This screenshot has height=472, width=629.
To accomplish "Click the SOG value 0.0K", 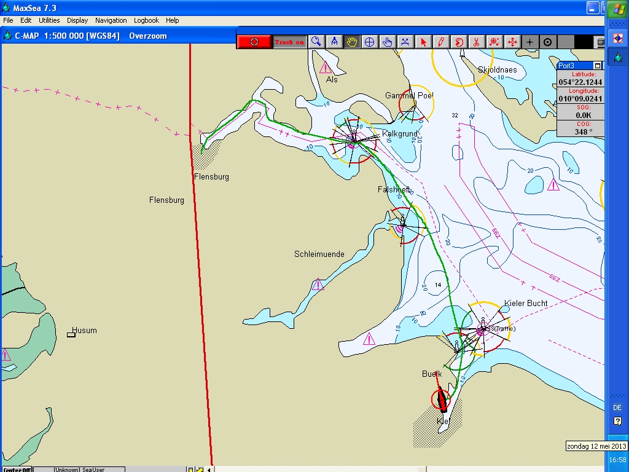I will [x=584, y=115].
